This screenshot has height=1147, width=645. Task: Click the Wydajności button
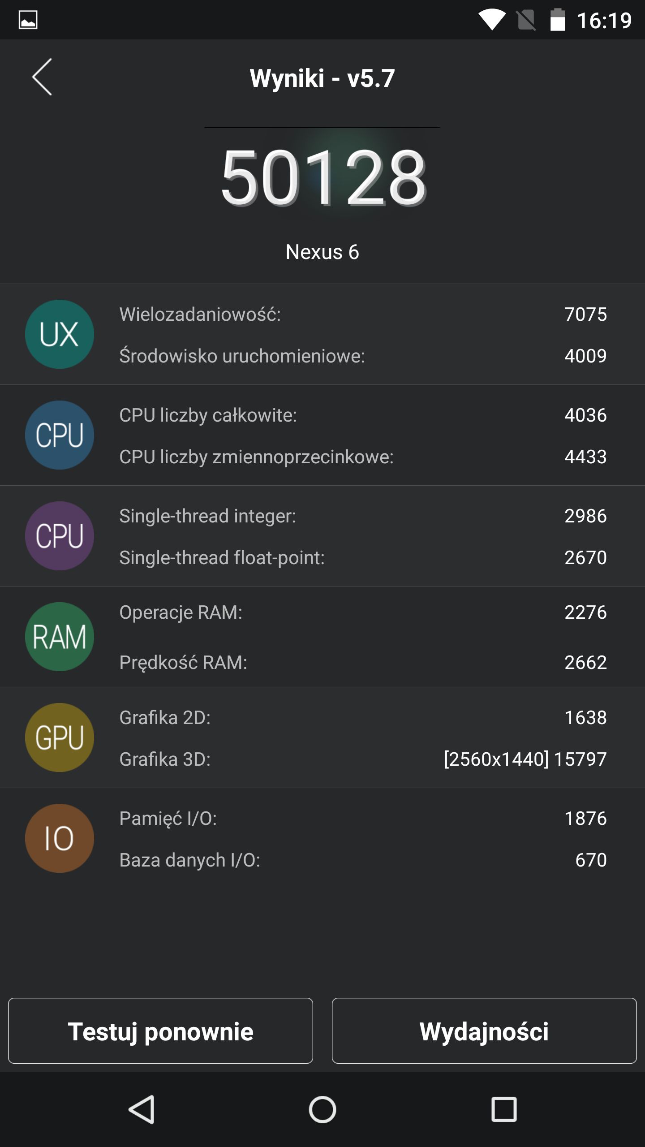pos(484,1031)
